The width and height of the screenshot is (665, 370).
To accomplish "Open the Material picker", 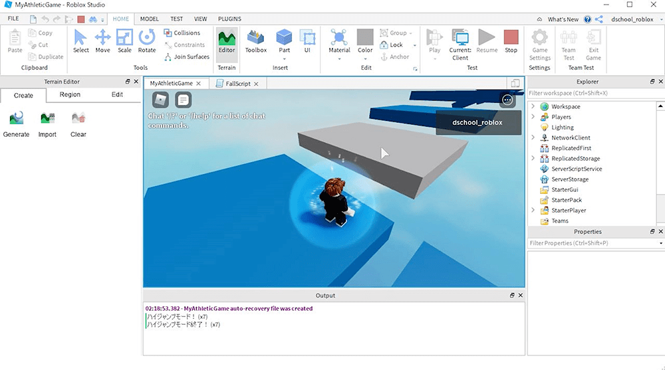I will coord(339,41).
